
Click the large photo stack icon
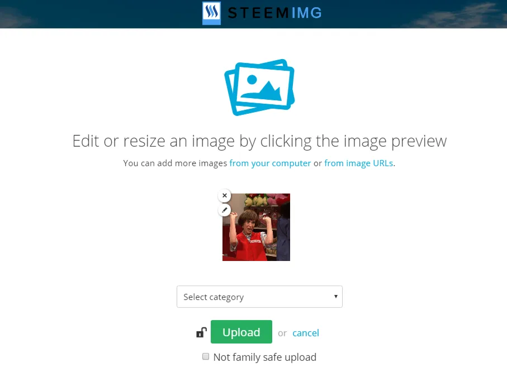pyautogui.click(x=259, y=88)
